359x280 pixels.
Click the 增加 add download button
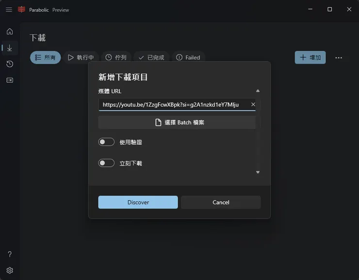pos(310,57)
